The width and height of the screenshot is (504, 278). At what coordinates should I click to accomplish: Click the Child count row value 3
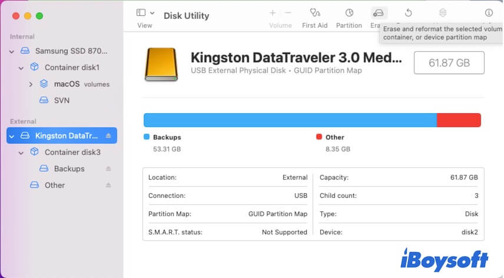coord(476,196)
